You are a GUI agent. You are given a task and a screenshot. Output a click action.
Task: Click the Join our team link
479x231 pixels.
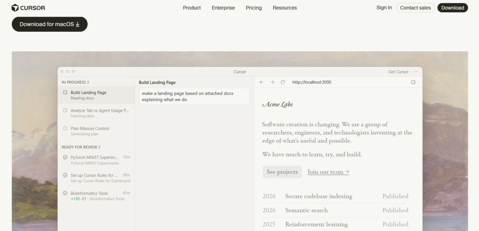[x=328, y=172]
